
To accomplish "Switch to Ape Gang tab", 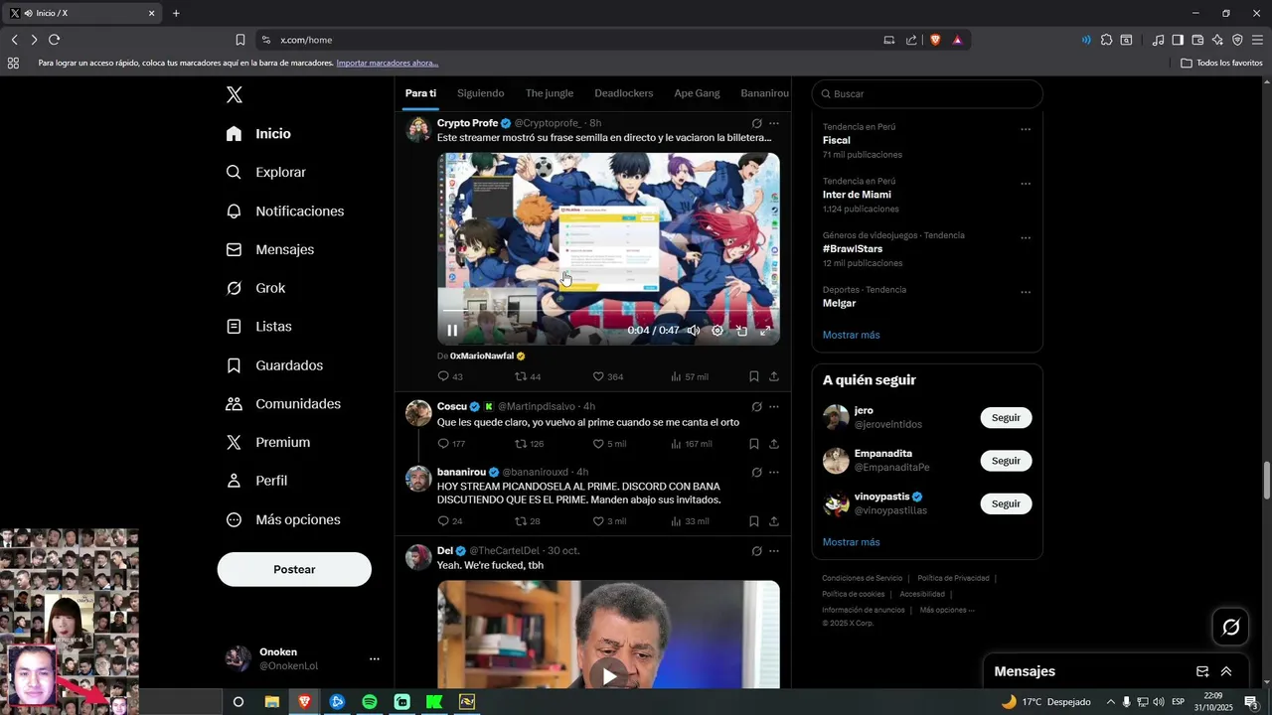I will (x=697, y=93).
